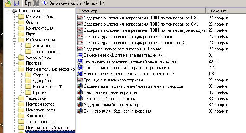246x133 pixels.
Task: Click the value 1 В for Начальное изменение
Action: pos(211,74)
